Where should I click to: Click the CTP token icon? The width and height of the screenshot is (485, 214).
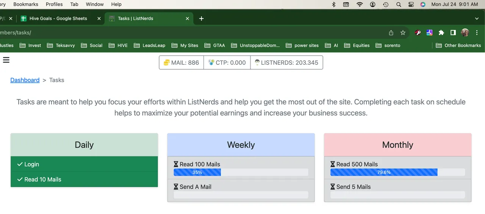pos(211,62)
